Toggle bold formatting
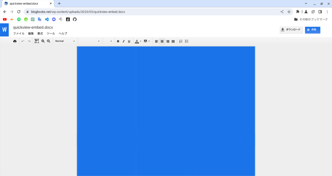 118,41
